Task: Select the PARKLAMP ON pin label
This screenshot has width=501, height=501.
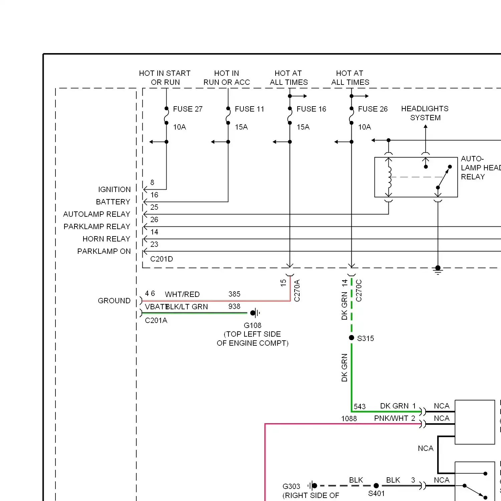Action: 104,252
